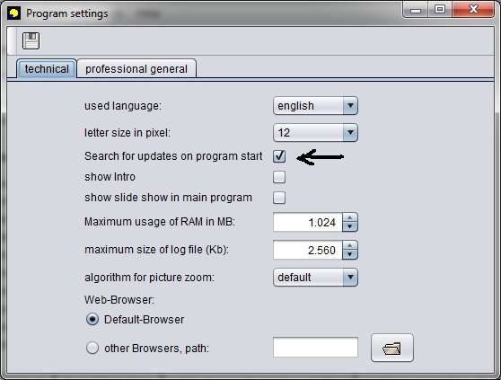
Task: Enable the show Intro checkbox
Action: coord(279,177)
